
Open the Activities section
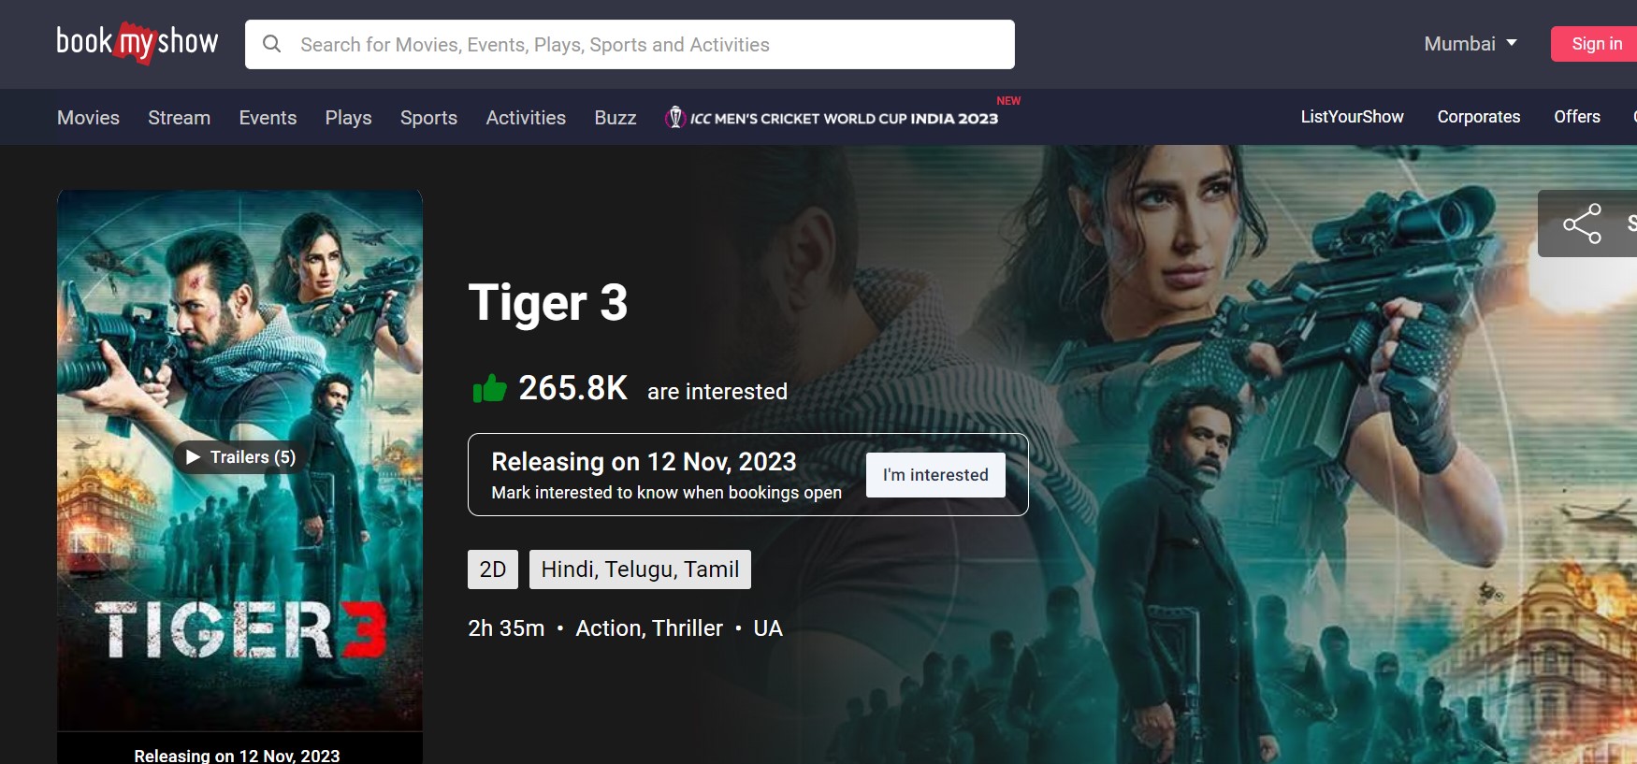coord(526,118)
